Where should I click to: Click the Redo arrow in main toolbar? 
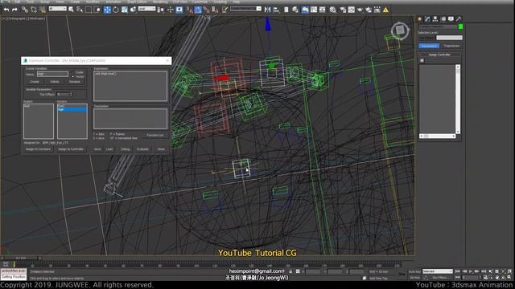point(14,10)
